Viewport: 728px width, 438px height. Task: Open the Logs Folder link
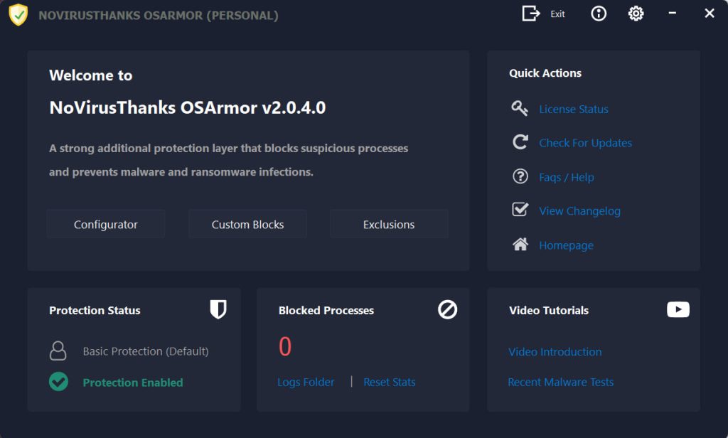(306, 383)
